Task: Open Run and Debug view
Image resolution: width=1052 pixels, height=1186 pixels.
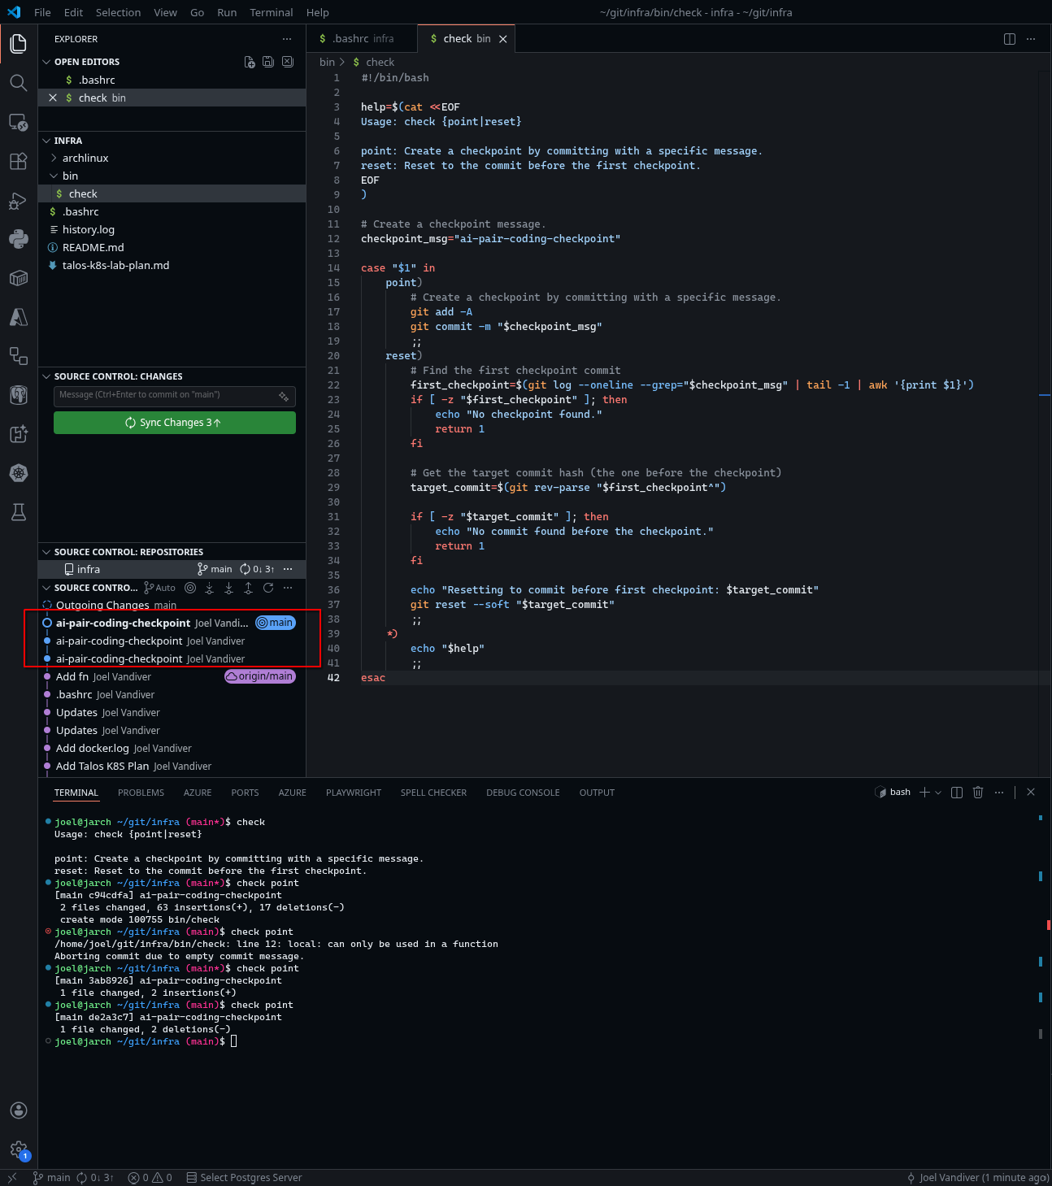Action: pos(18,200)
